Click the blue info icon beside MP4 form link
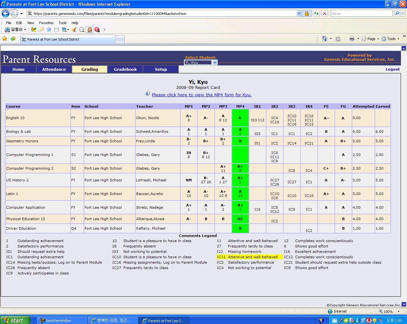This screenshot has height=324, width=407. click(x=147, y=93)
